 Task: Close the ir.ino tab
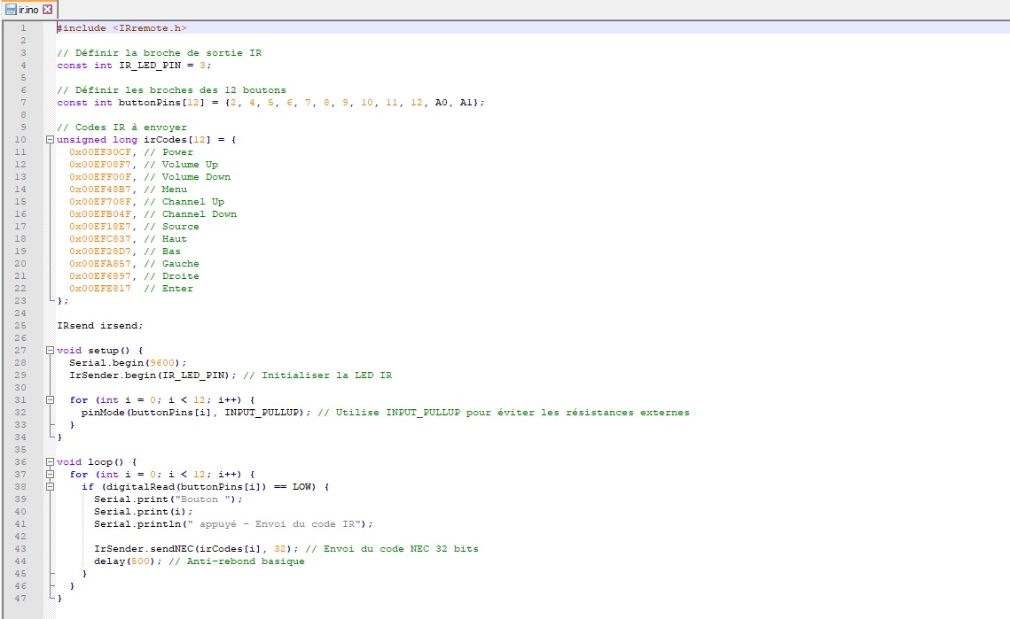pyautogui.click(x=48, y=9)
